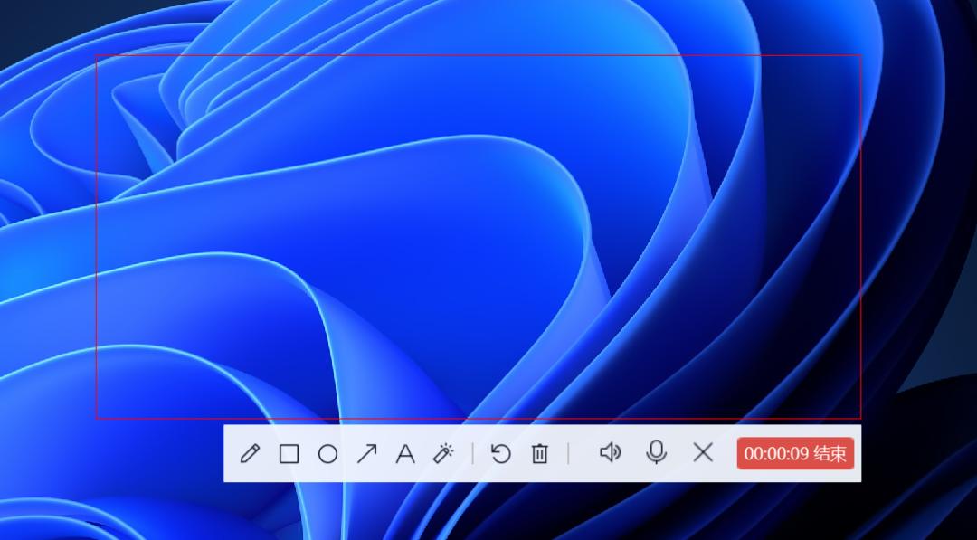Select the text annotation tool
The image size is (977, 540).
point(405,453)
